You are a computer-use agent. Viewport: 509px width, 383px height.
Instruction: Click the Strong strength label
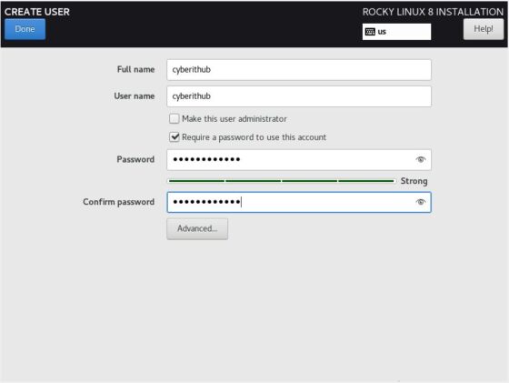click(414, 181)
